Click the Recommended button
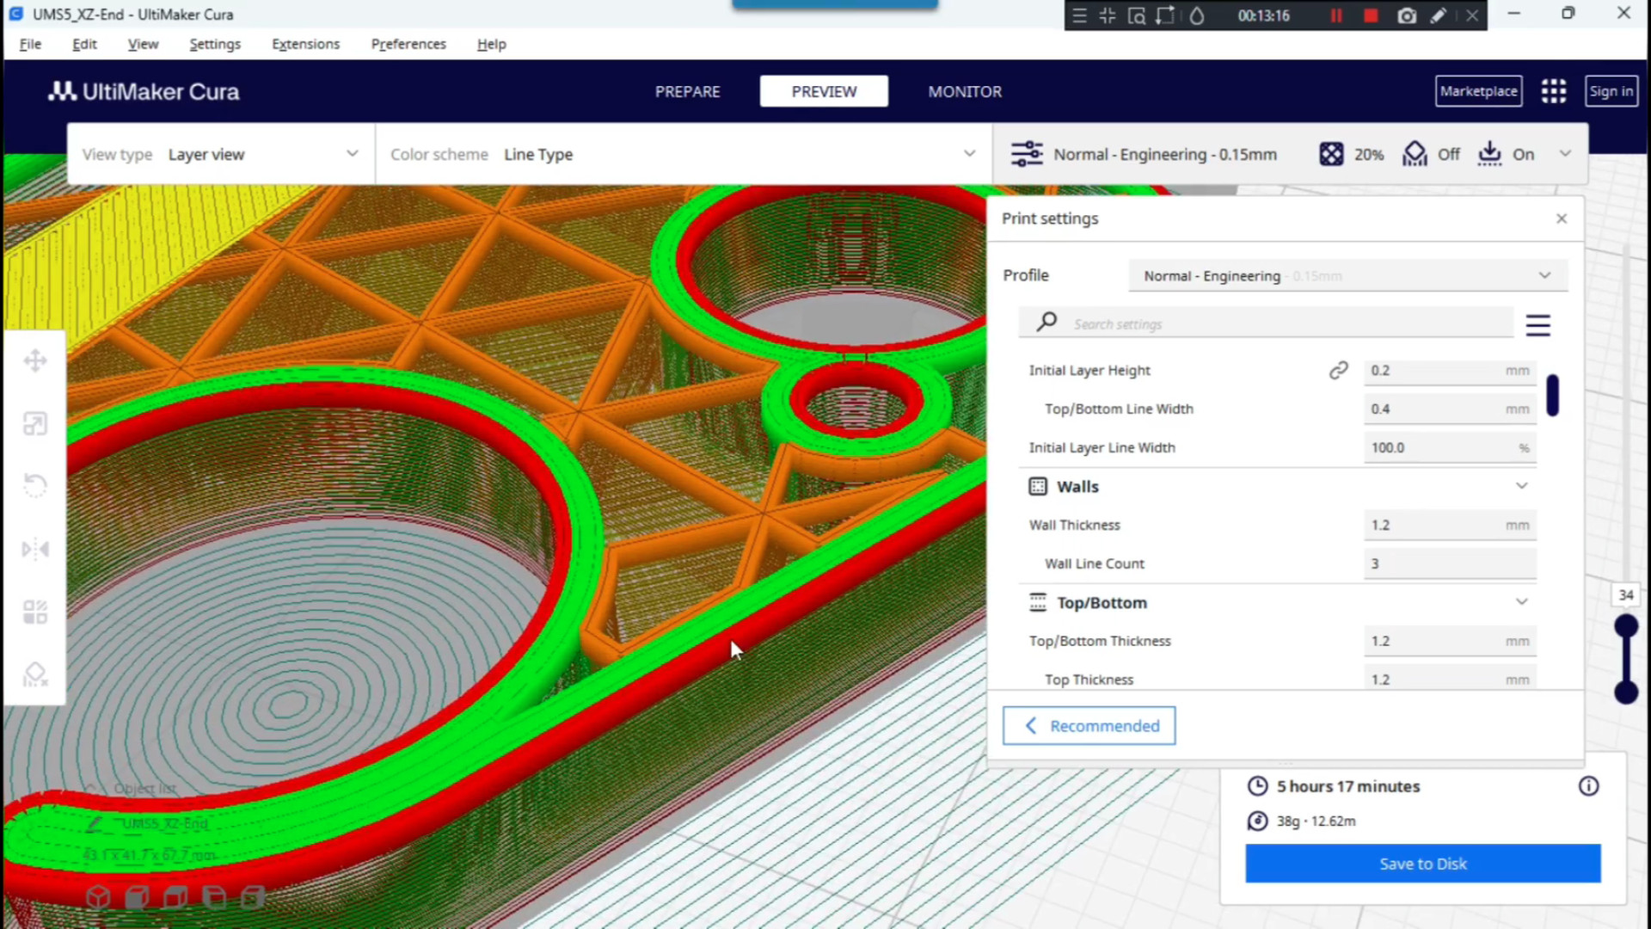This screenshot has width=1651, height=929. click(1089, 726)
